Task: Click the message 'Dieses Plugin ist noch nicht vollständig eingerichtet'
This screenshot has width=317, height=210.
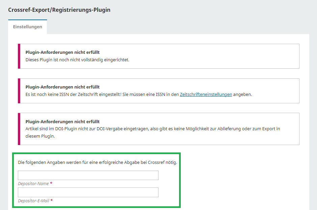Action: [x=77, y=60]
